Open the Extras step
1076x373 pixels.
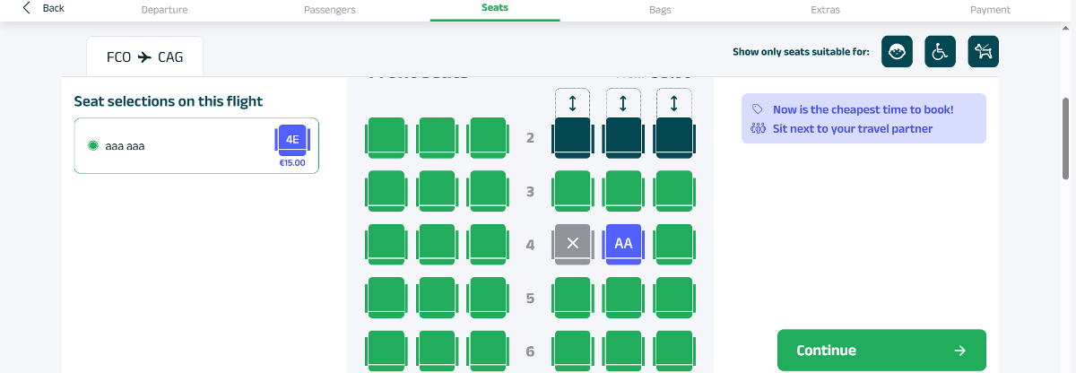(825, 10)
